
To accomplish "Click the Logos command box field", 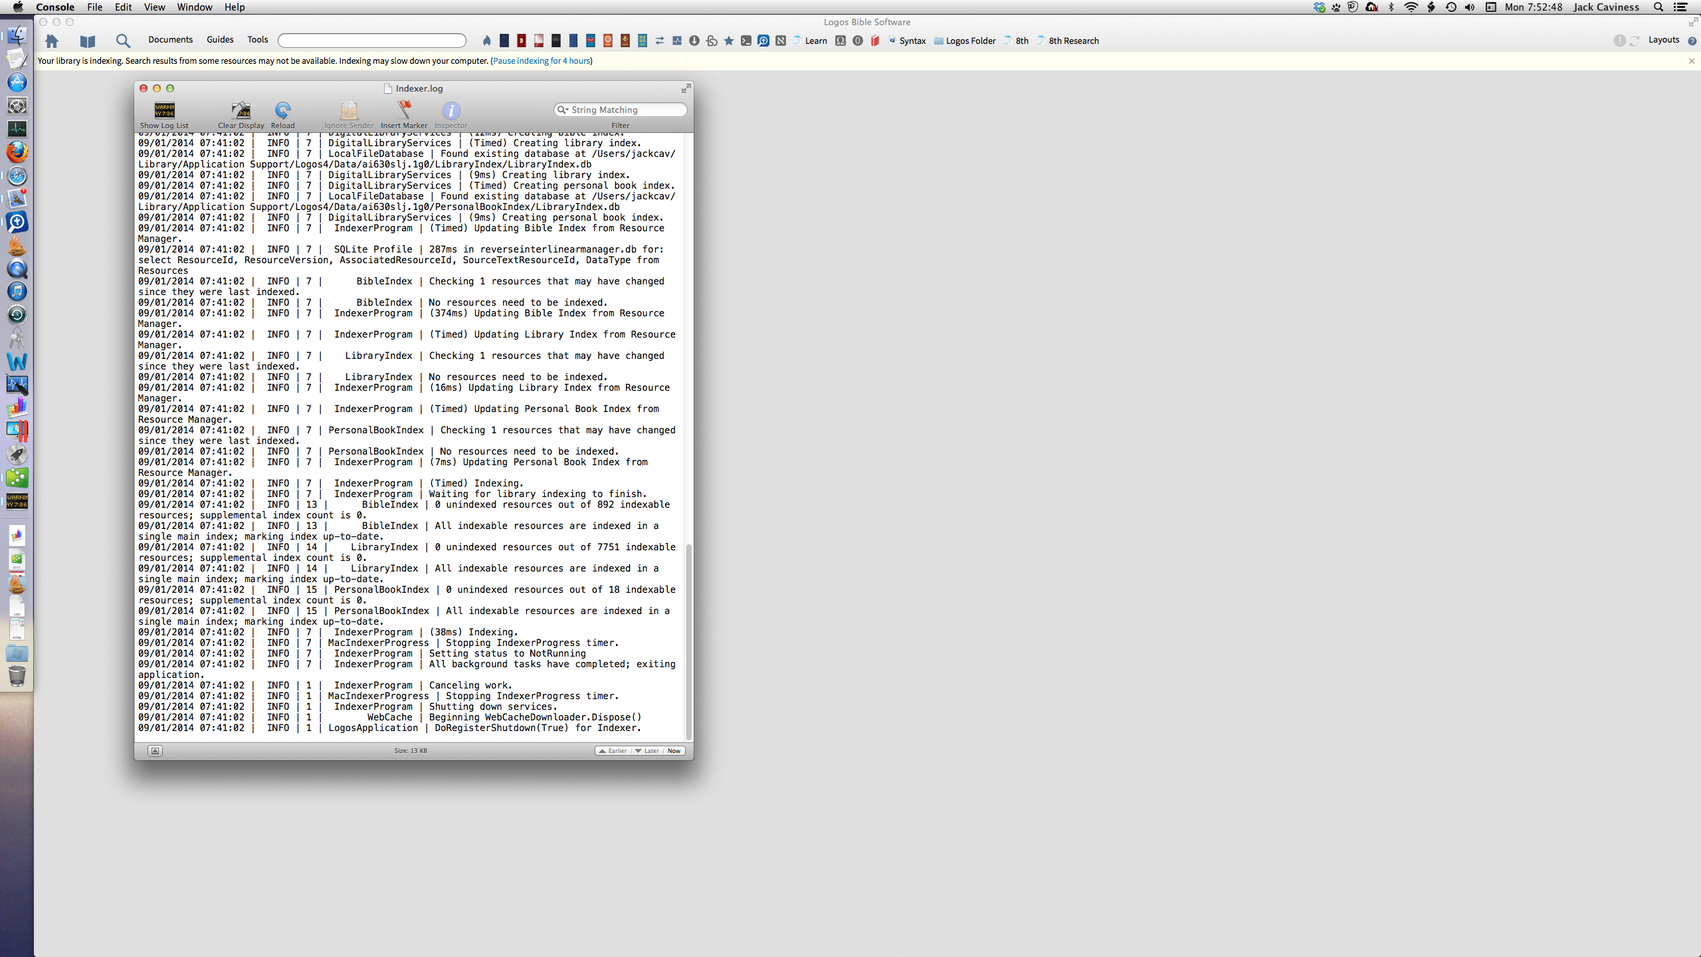I will 372,41.
